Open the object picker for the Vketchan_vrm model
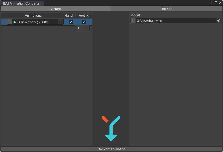Image resolution: width=223 pixels, height=152 pixels. (x=218, y=20)
